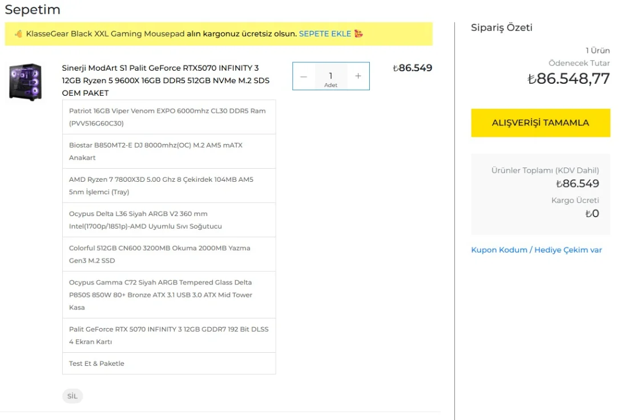Select the AMD Ryzen 7 7800X3D İşlemci row
This screenshot has height=420, width=621.
(169, 186)
